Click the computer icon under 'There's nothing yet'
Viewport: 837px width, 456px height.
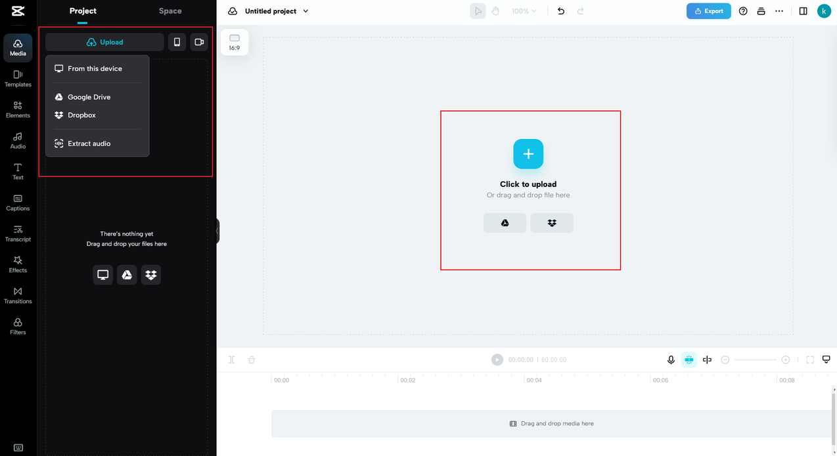(x=103, y=275)
